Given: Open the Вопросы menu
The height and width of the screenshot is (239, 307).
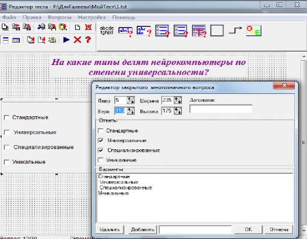Looking at the screenshot, I should pos(59,17).
